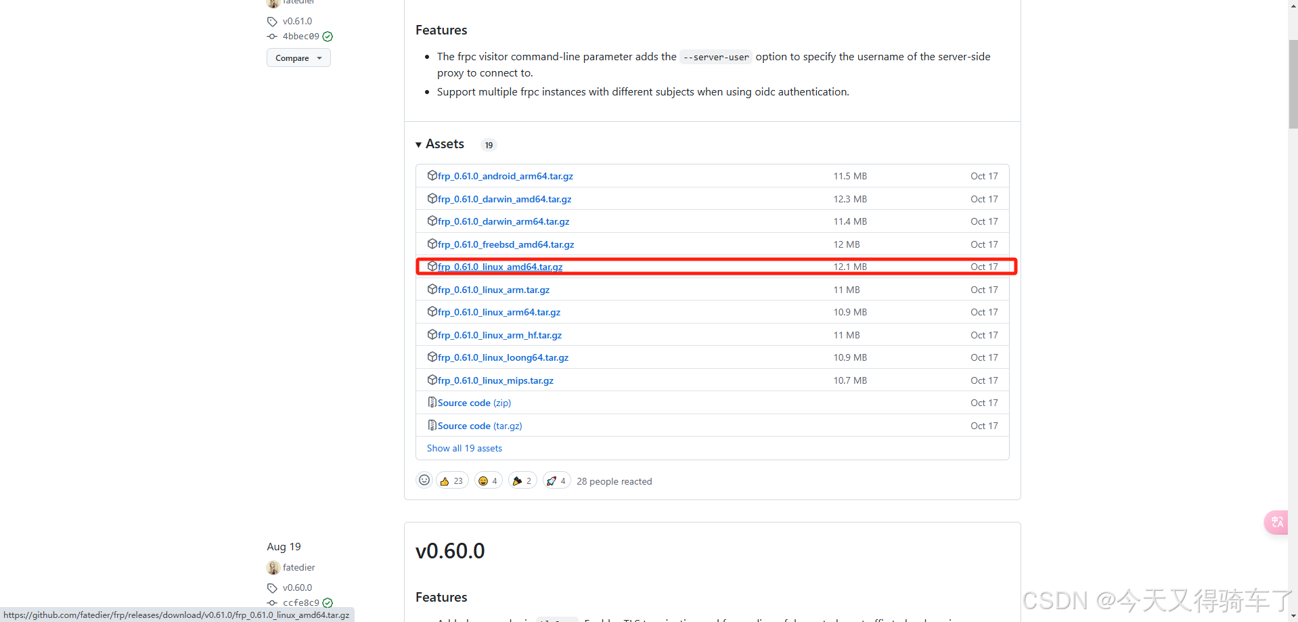Viewport: 1298px width, 622px height.
Task: Download Source code (zip)
Action: tap(474, 403)
